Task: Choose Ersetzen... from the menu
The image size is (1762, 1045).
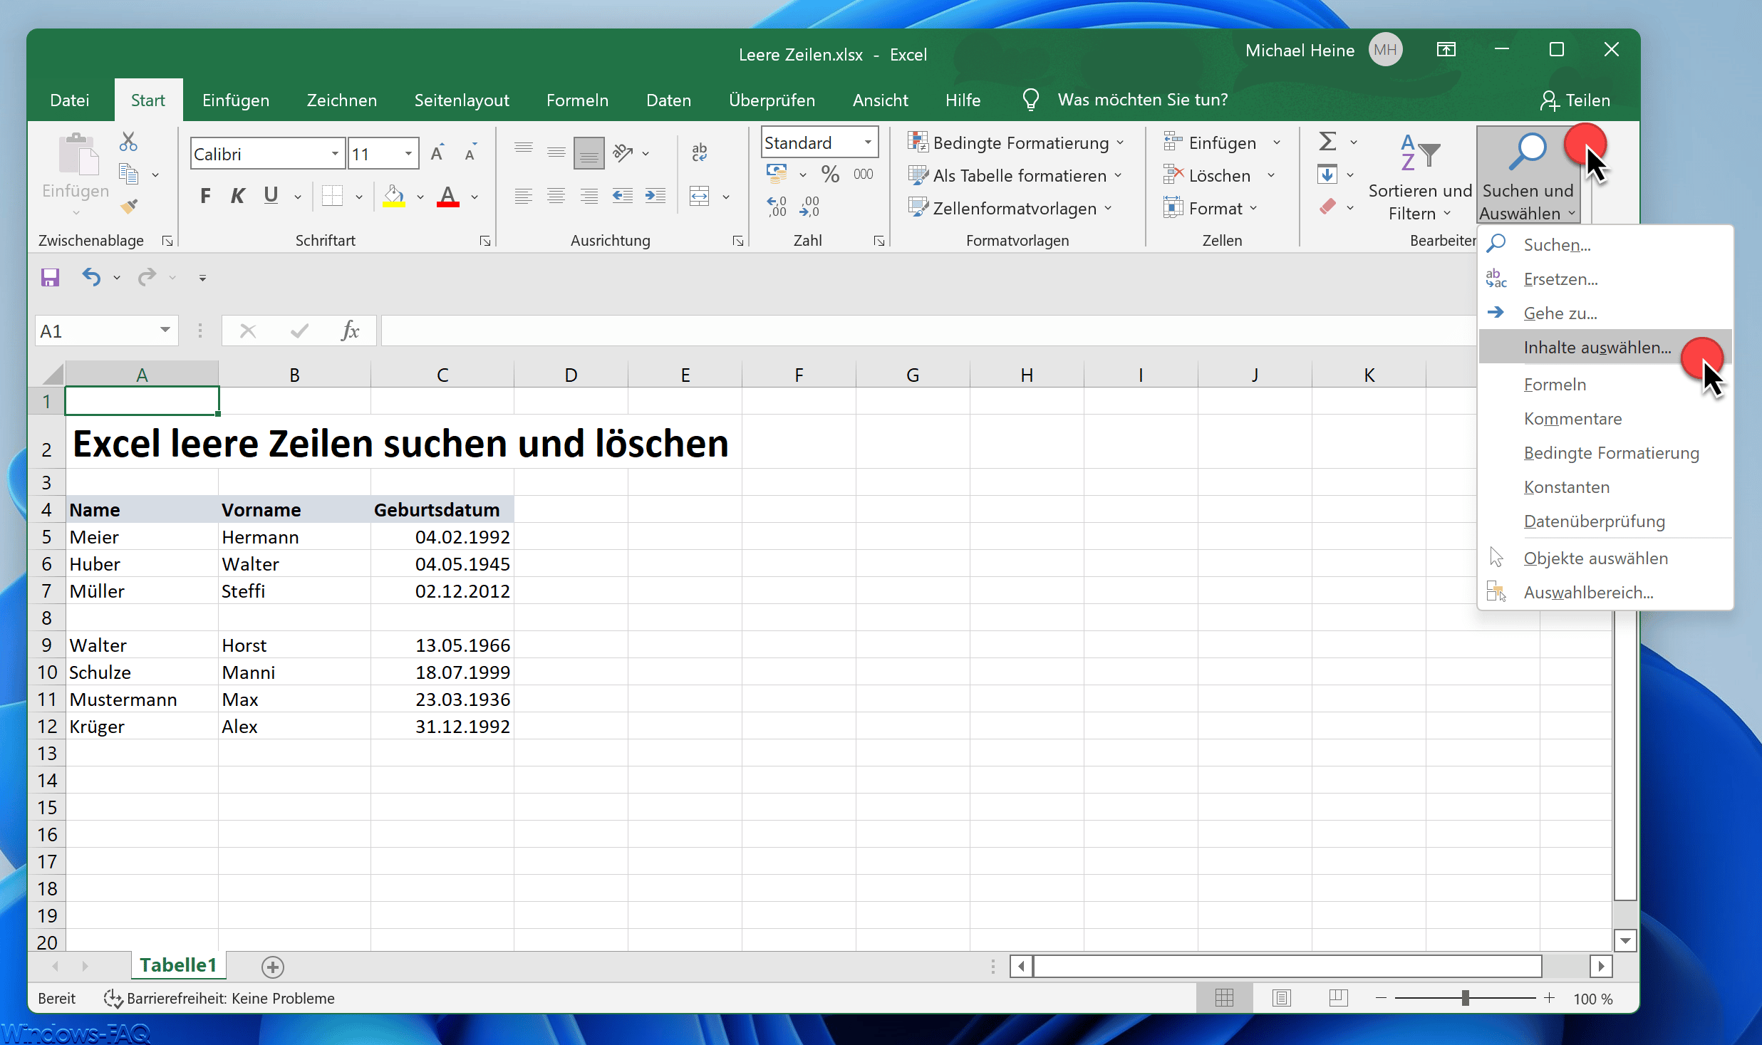Action: pyautogui.click(x=1605, y=279)
